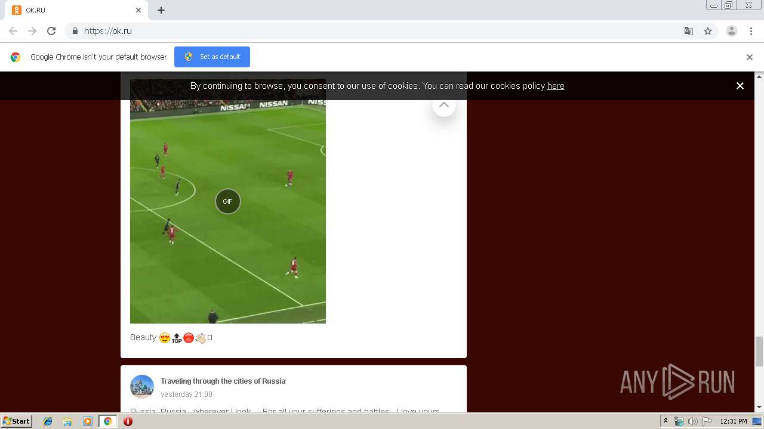The width and height of the screenshot is (764, 429).
Task: Open the Google Translate page icon
Action: click(689, 31)
